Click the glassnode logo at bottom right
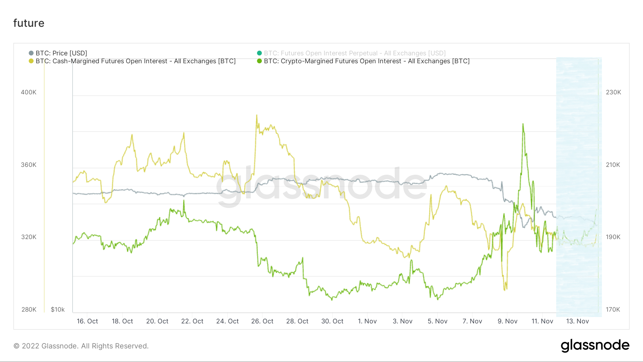643x362 pixels. tap(595, 346)
